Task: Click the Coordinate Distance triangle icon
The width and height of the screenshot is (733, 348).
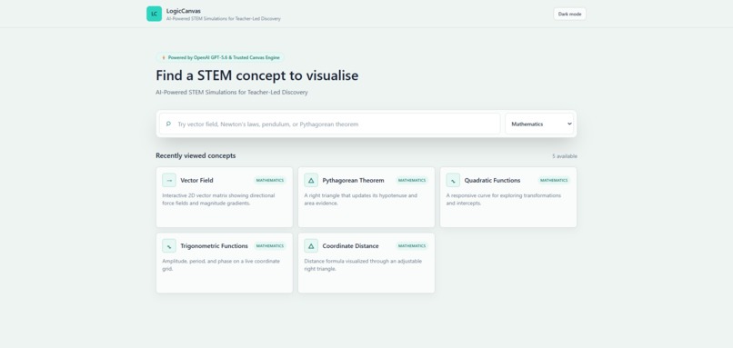Action: click(311, 245)
